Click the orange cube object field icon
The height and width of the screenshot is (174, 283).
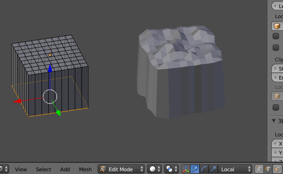277,26
